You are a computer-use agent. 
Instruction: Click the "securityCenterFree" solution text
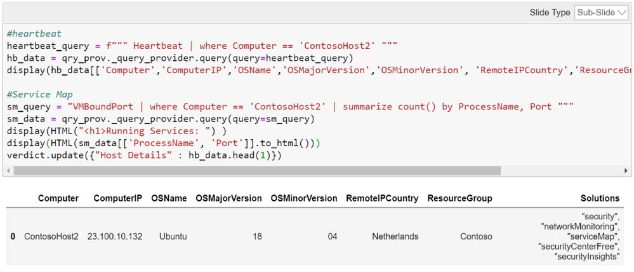(579, 246)
